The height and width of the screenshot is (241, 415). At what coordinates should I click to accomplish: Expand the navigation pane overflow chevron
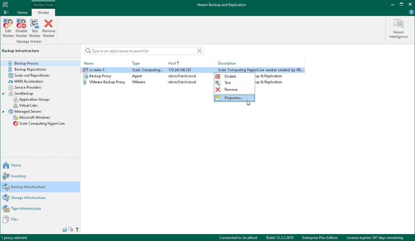point(77,230)
